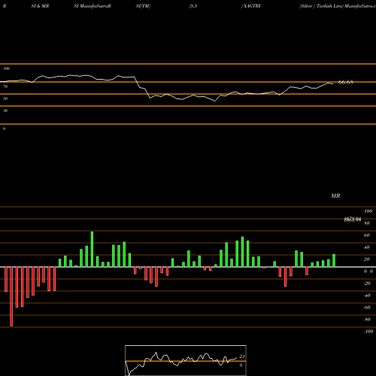Click the -80 label on MR axis

tap(367, 320)
